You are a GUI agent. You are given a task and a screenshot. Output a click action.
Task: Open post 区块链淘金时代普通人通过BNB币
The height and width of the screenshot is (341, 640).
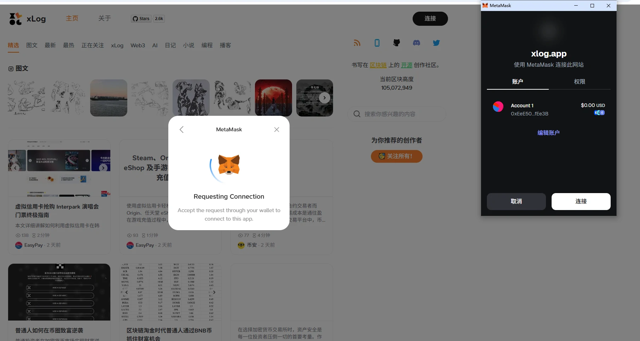click(169, 334)
